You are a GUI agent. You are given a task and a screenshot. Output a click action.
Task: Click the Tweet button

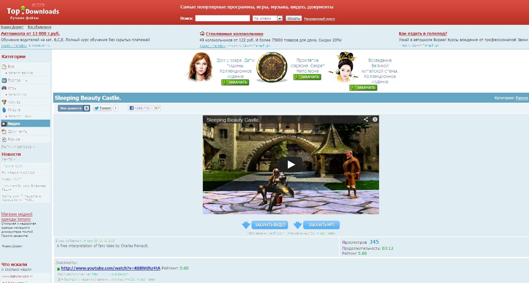102,108
